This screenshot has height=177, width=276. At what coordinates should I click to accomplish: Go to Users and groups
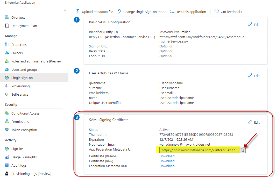coord(24,69)
